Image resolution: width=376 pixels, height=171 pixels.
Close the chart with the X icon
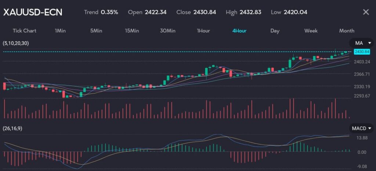[x=366, y=12]
